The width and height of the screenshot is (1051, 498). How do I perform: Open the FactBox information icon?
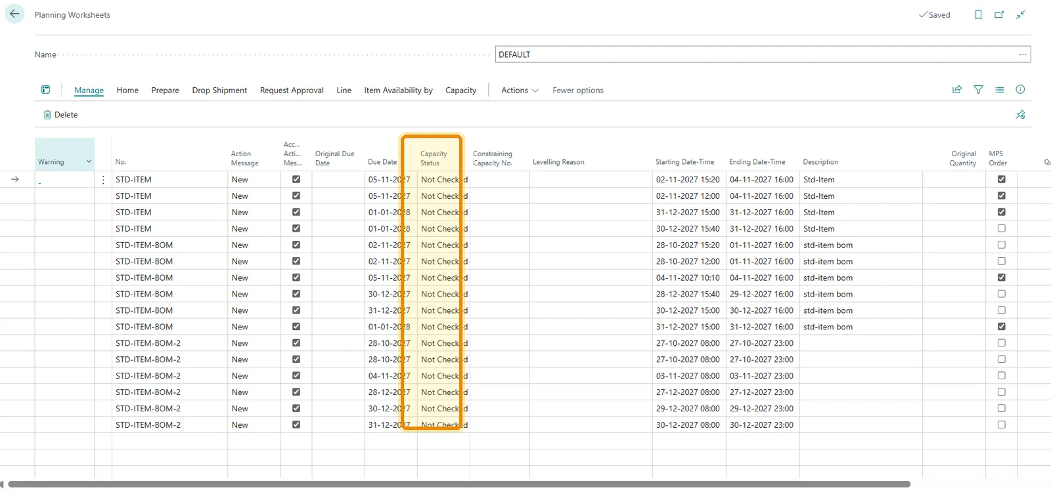tap(1020, 90)
